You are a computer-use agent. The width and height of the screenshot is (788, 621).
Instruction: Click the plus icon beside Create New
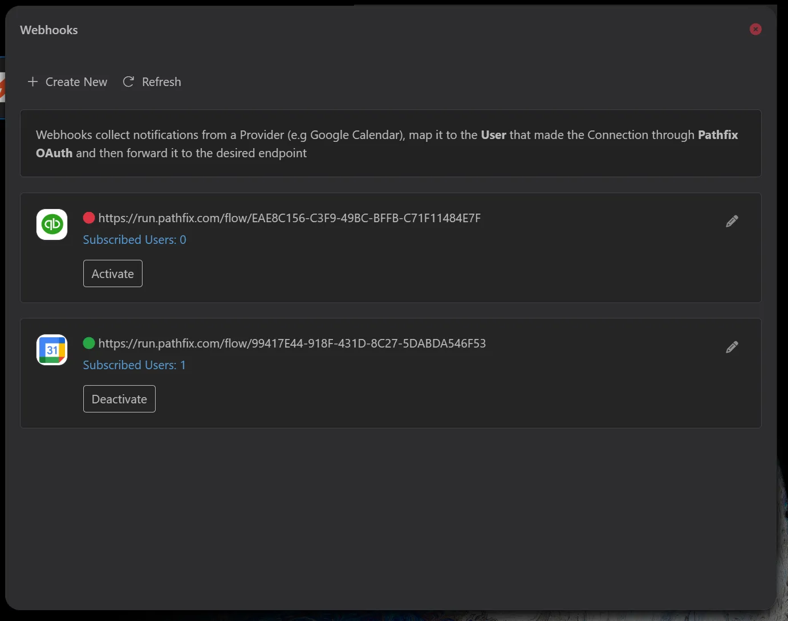(x=33, y=82)
